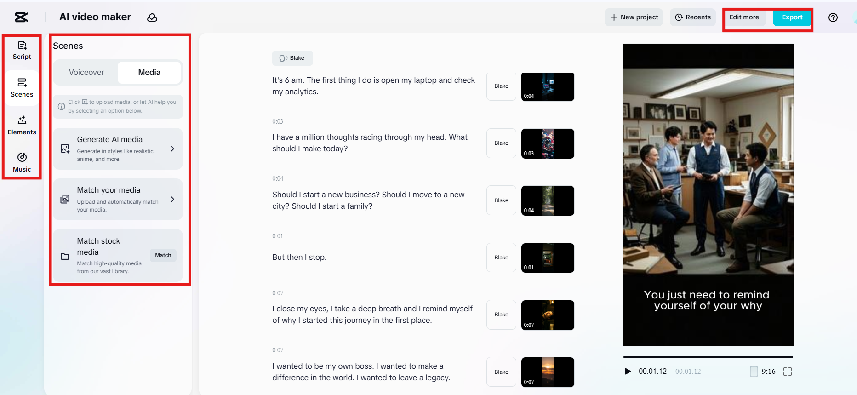Image resolution: width=857 pixels, height=395 pixels.
Task: Edit text 'I close my eyes, I take'
Action: [372, 315]
